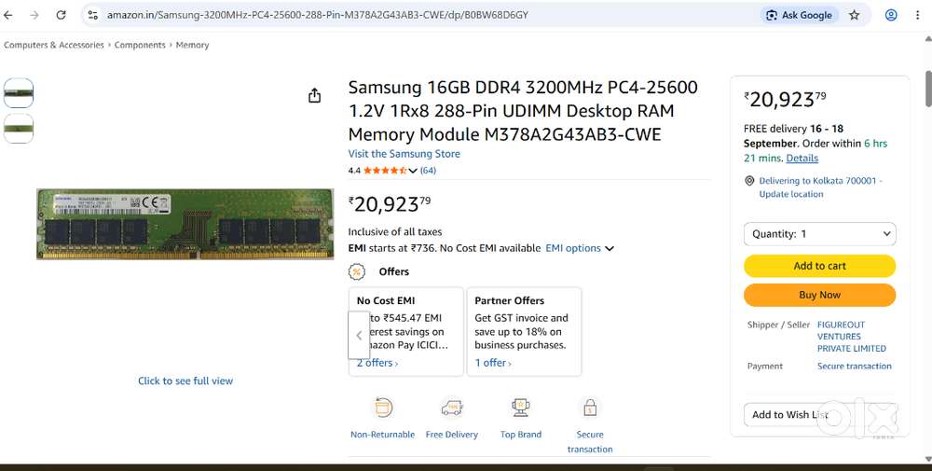Screen dimensions: 932x471
Task: Open the Memory breadcrumb category
Action: click(x=192, y=45)
